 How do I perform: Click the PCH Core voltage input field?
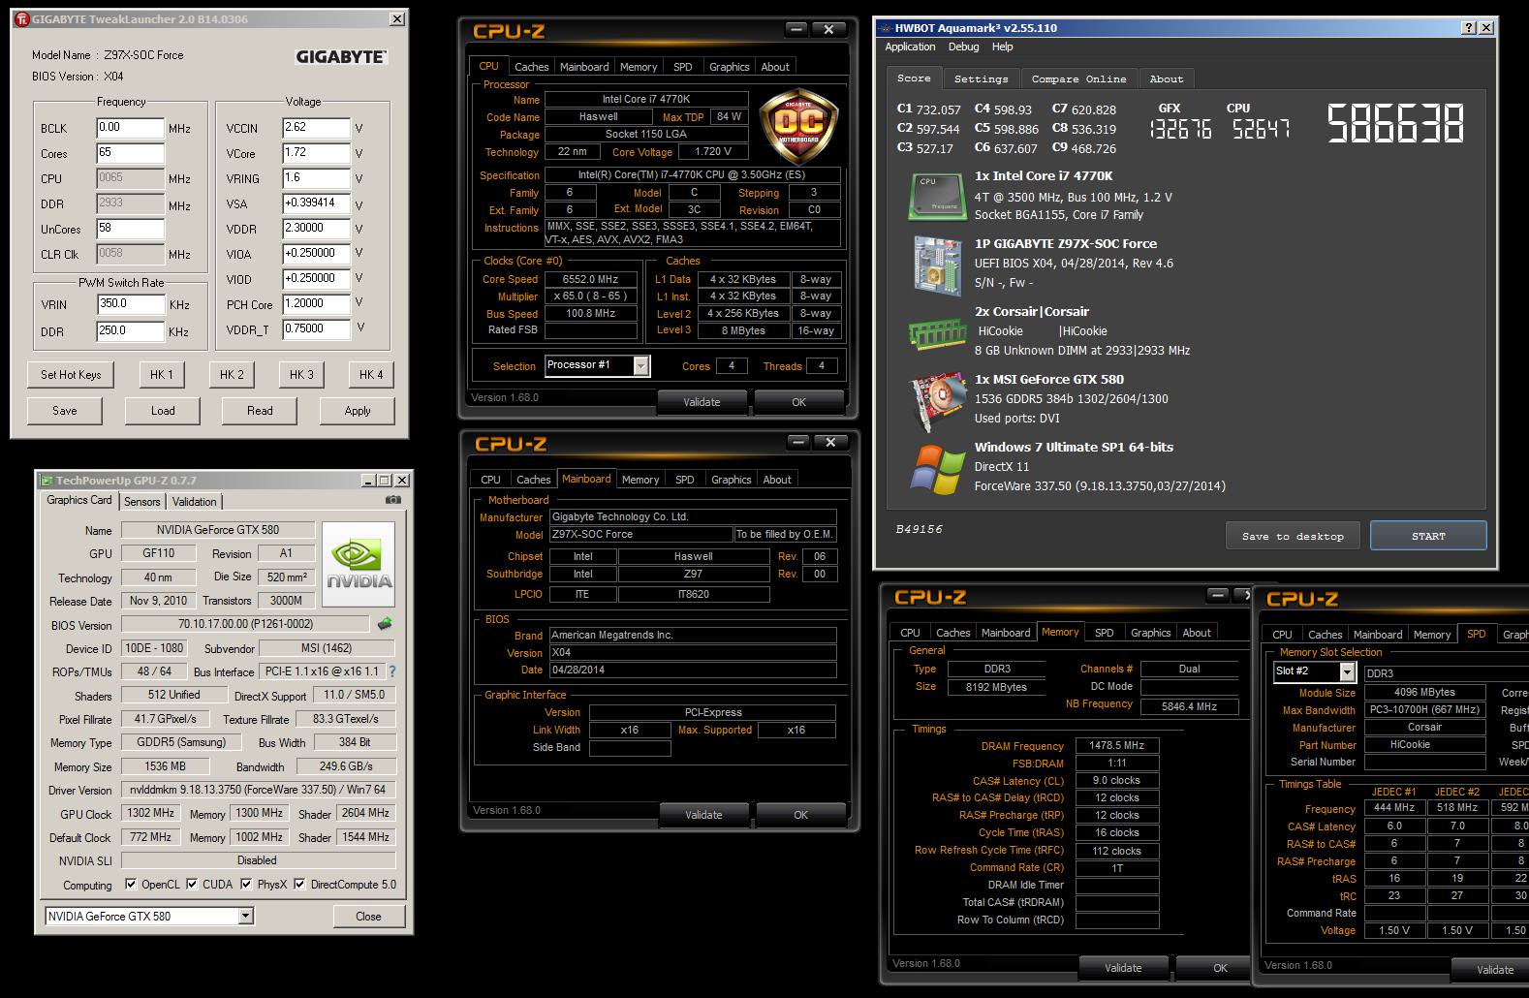pos(317,304)
